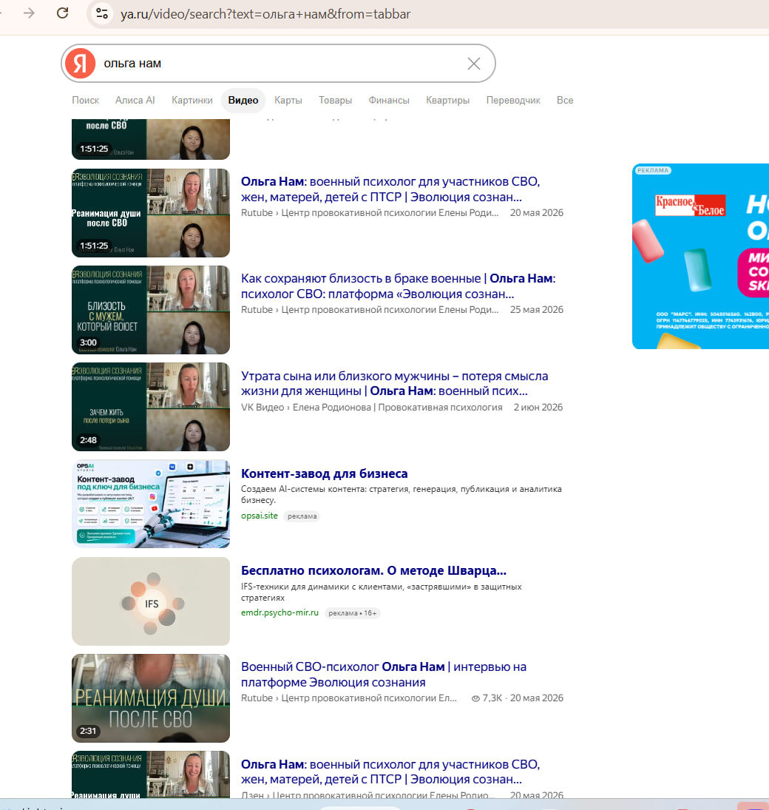
Task: Open the Финансы tab
Action: (x=389, y=100)
